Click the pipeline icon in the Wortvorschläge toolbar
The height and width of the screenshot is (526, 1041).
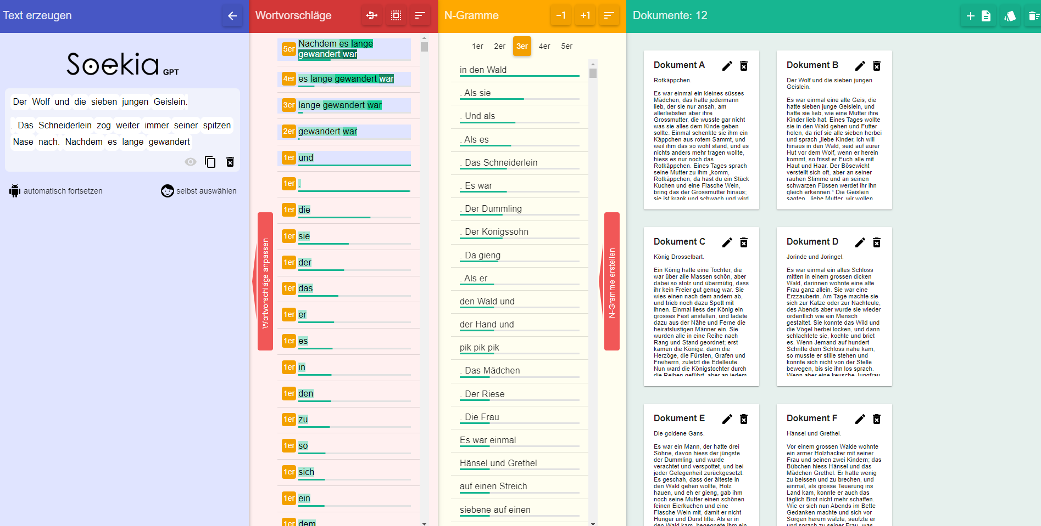point(372,15)
